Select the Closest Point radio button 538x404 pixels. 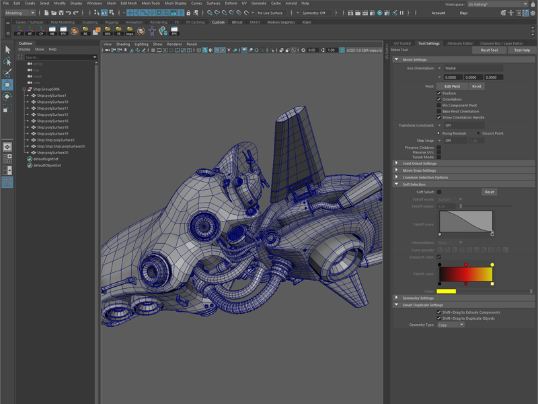click(x=479, y=133)
